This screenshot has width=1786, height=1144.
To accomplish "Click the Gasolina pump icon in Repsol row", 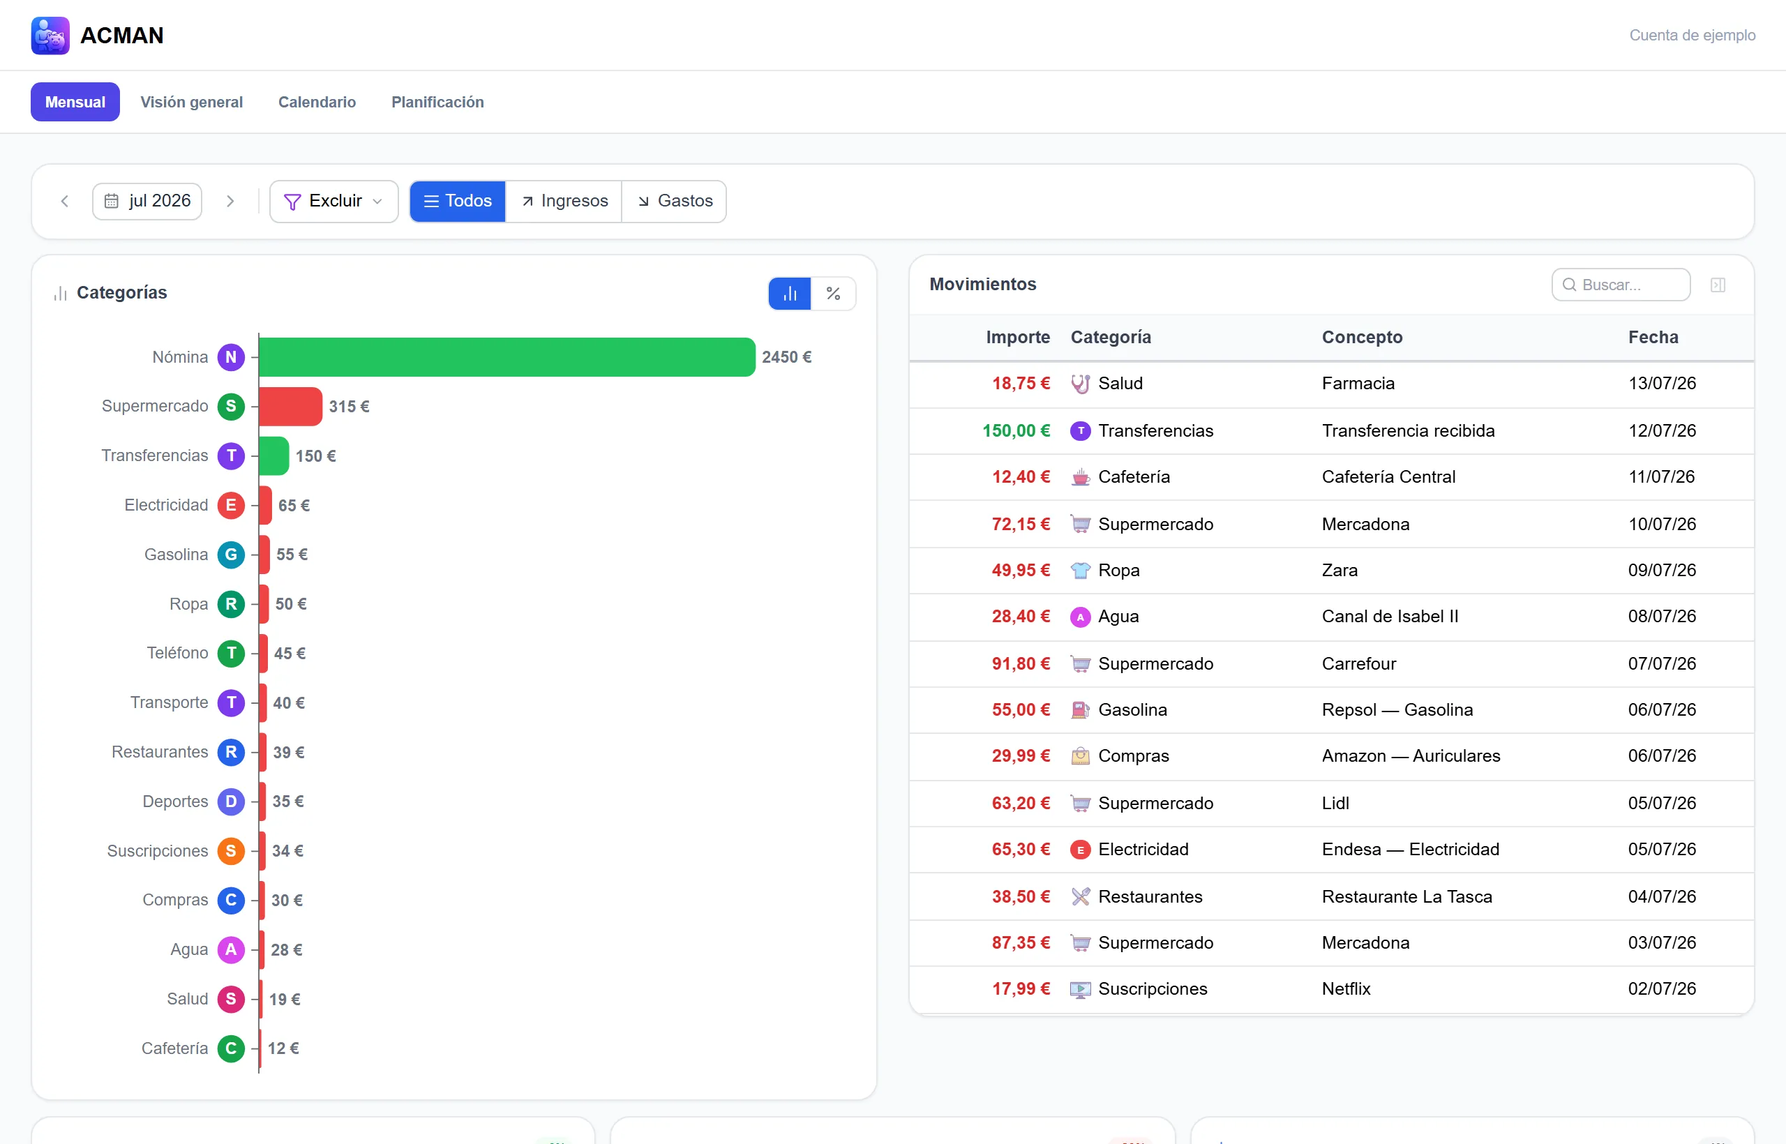I will [1080, 710].
